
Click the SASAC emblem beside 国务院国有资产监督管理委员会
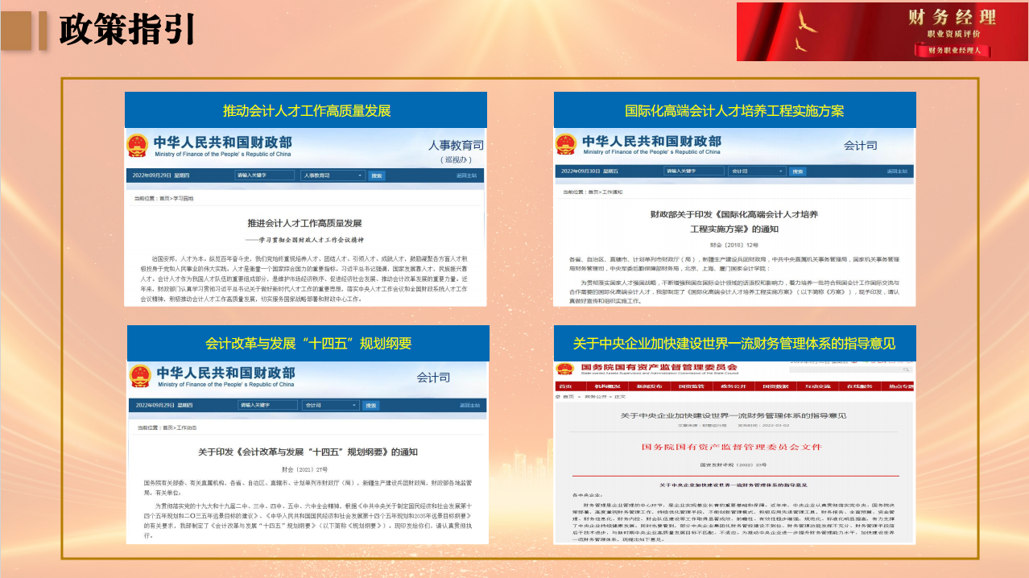point(565,369)
